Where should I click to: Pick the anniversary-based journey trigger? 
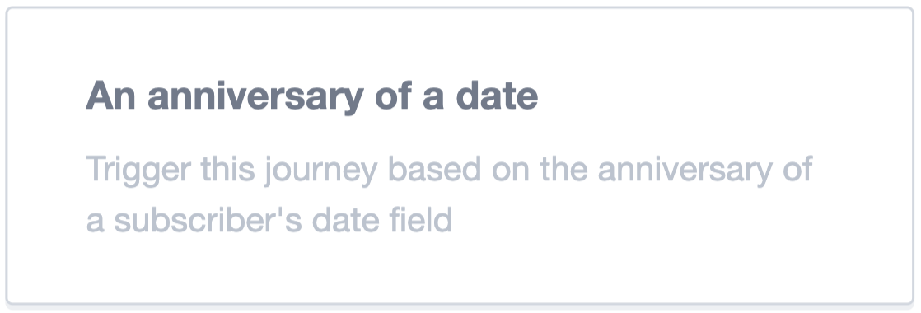pyautogui.click(x=460, y=156)
